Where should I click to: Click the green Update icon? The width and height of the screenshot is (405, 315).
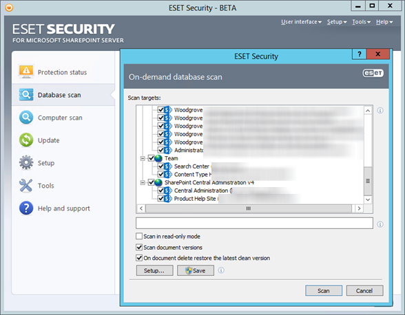[x=26, y=140]
